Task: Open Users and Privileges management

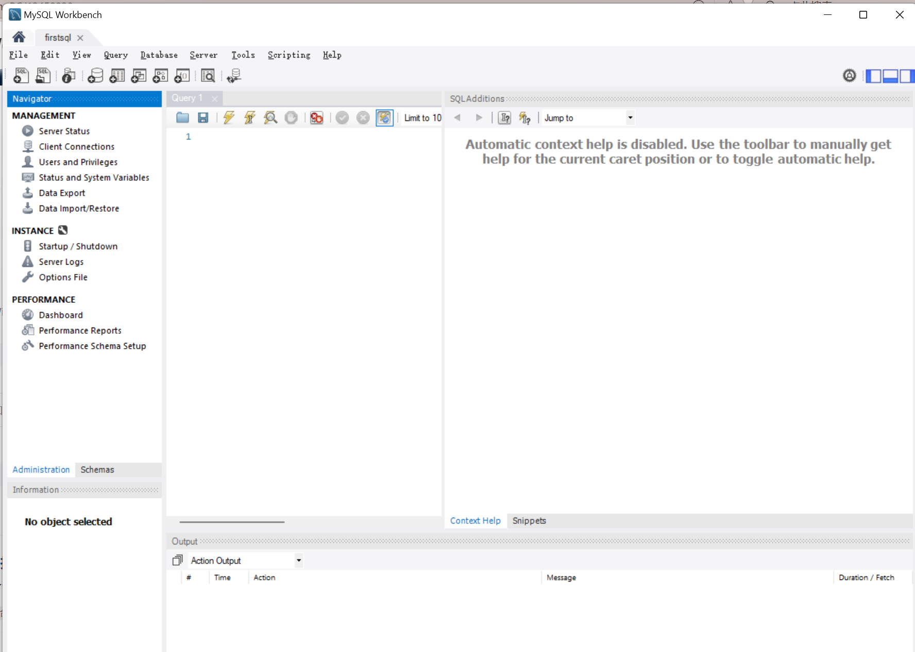Action: 78,162
